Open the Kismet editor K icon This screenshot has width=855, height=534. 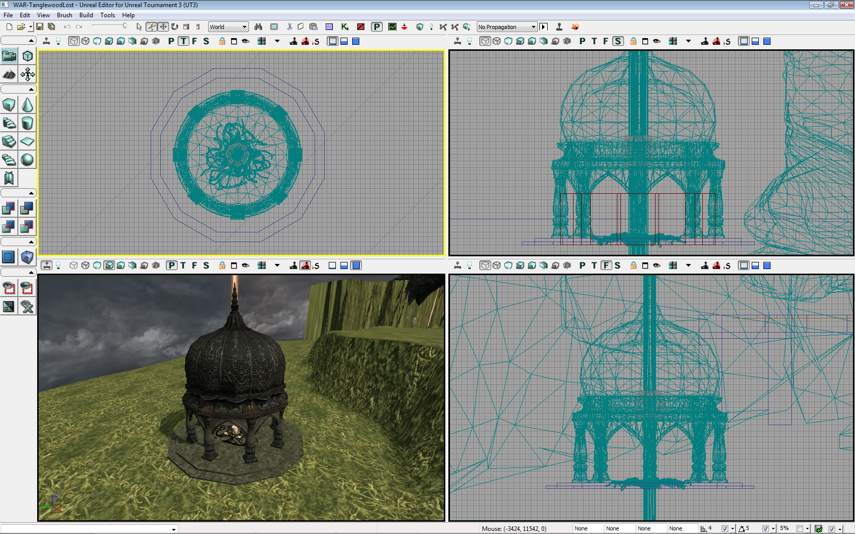point(345,27)
